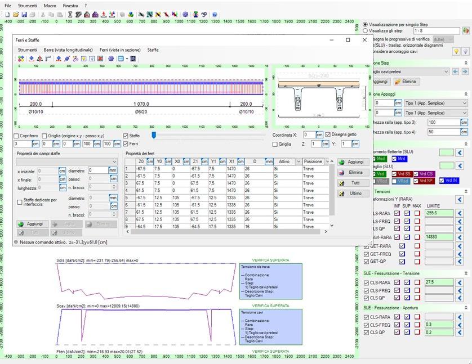472x364 pixels.
Task: Click the yellow light bulb icon
Action: click(457, 51)
